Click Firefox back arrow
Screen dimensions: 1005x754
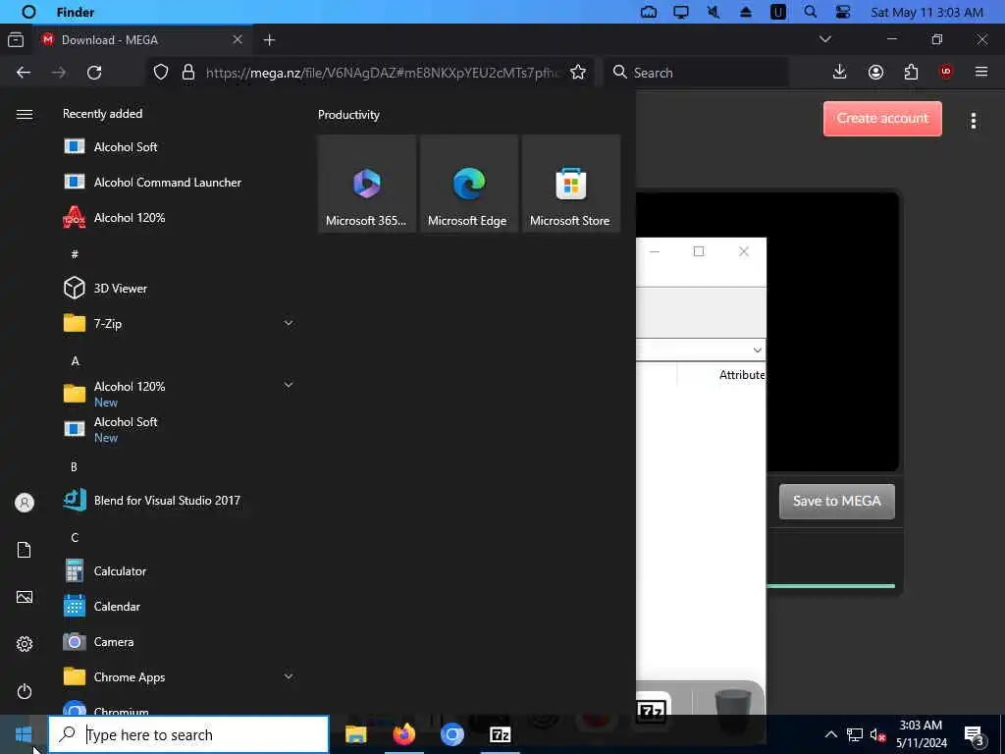click(24, 73)
